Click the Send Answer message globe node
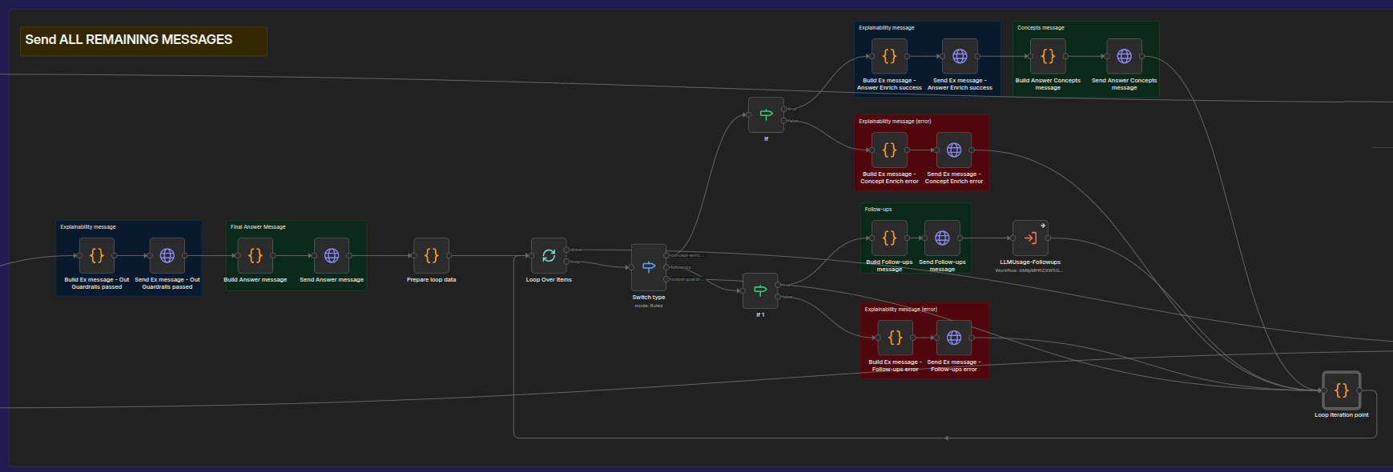The image size is (1393, 472). [332, 255]
